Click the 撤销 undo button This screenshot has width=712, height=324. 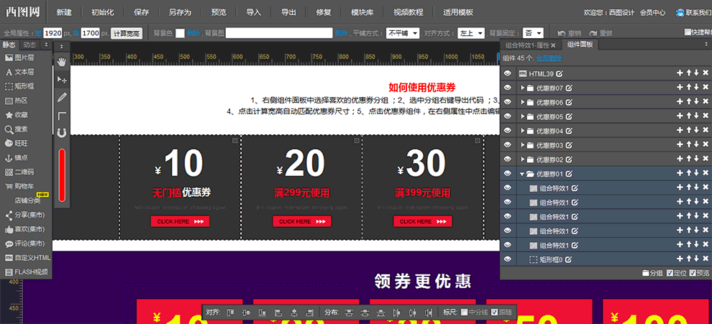[570, 33]
